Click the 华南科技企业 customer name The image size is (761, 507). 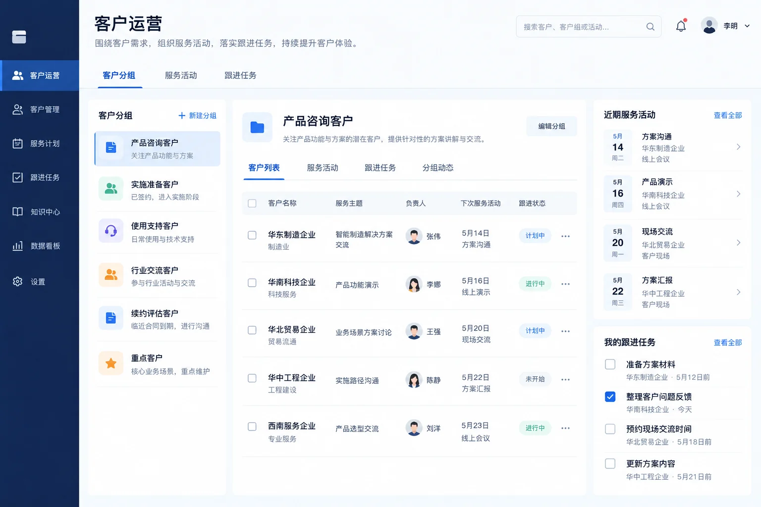click(x=292, y=282)
